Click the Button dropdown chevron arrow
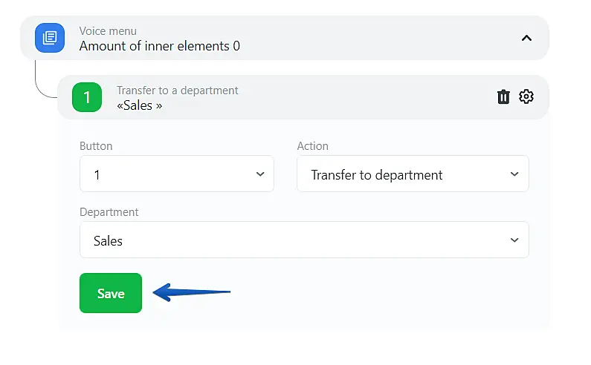The width and height of the screenshot is (591, 365). 260,174
